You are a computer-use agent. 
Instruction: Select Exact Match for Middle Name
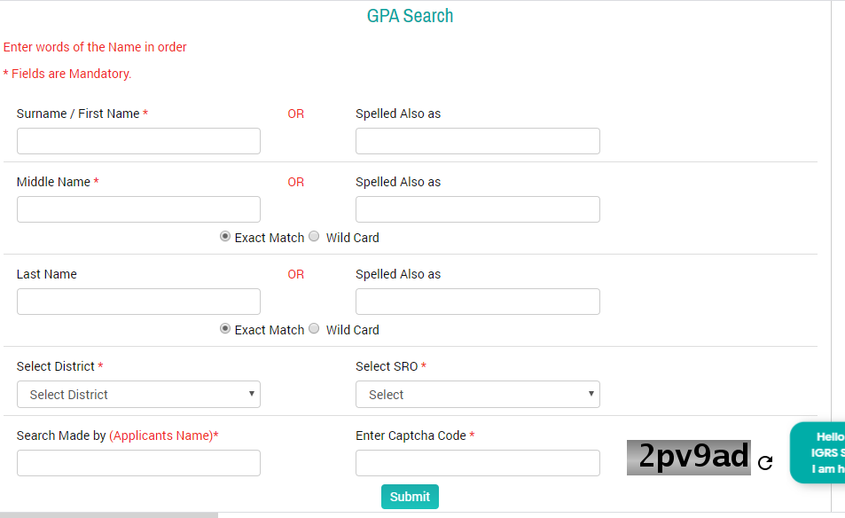tap(225, 236)
